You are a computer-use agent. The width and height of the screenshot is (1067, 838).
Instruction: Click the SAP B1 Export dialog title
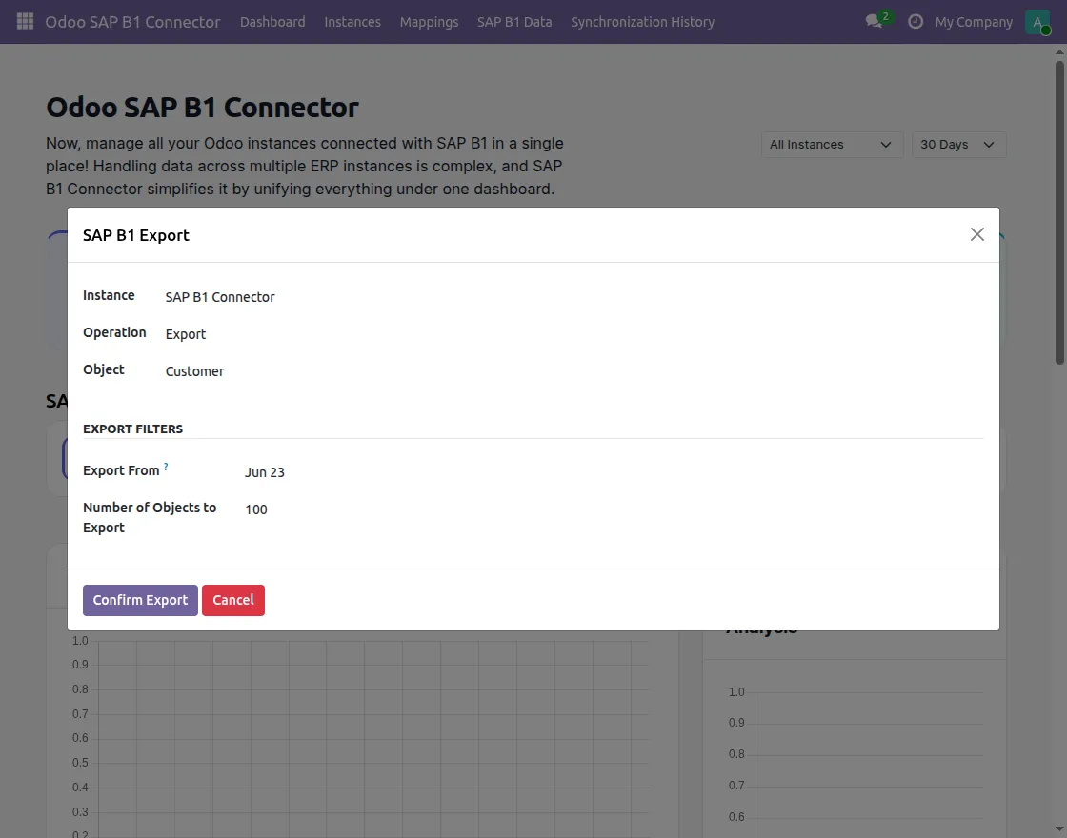[x=136, y=235]
